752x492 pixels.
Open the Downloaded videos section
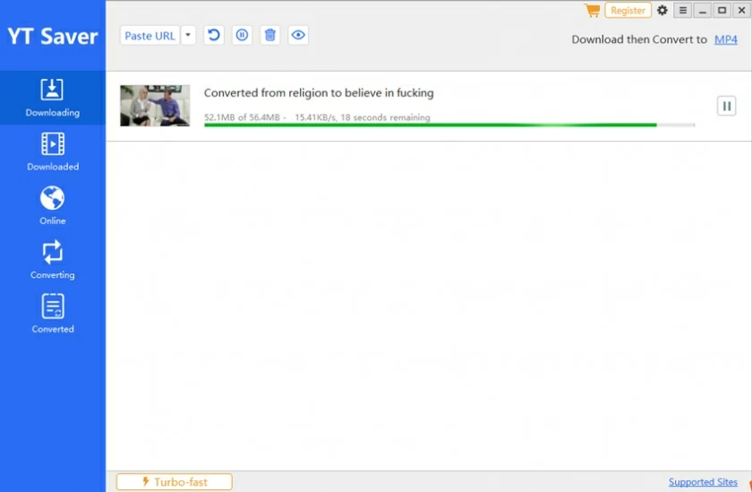[x=53, y=151]
